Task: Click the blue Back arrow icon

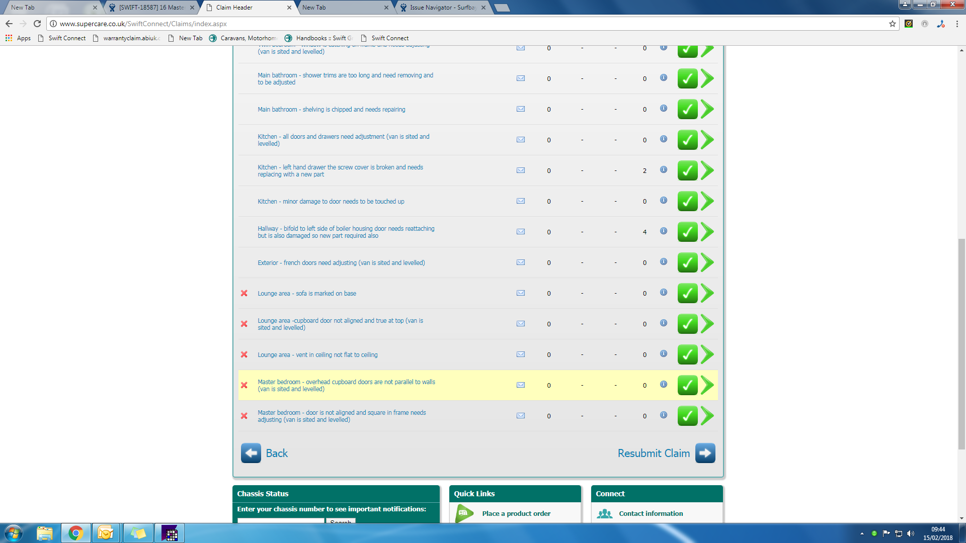Action: (x=251, y=453)
